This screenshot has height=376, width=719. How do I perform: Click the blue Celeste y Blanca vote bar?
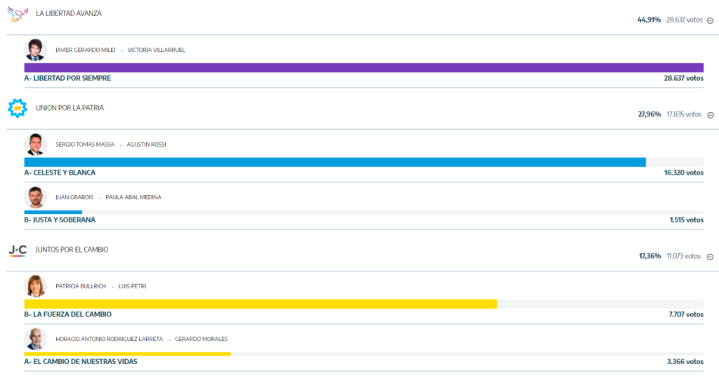pyautogui.click(x=335, y=162)
